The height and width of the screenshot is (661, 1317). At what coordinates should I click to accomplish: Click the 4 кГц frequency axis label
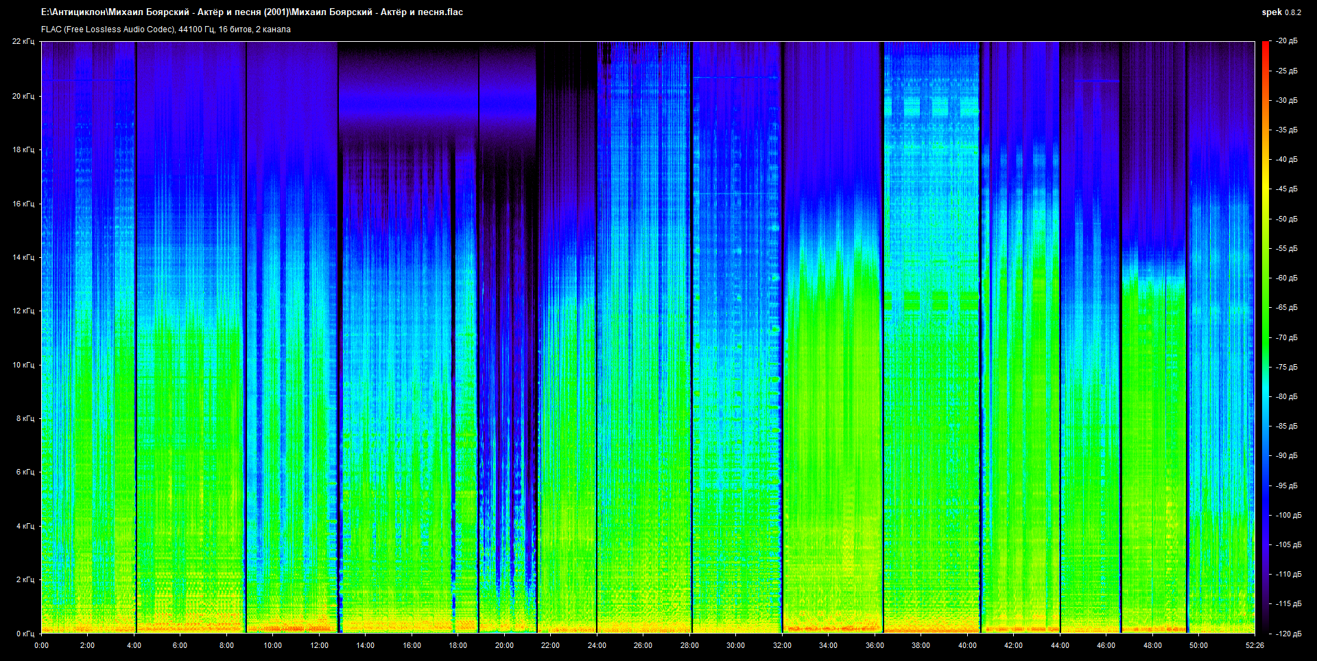coord(25,526)
